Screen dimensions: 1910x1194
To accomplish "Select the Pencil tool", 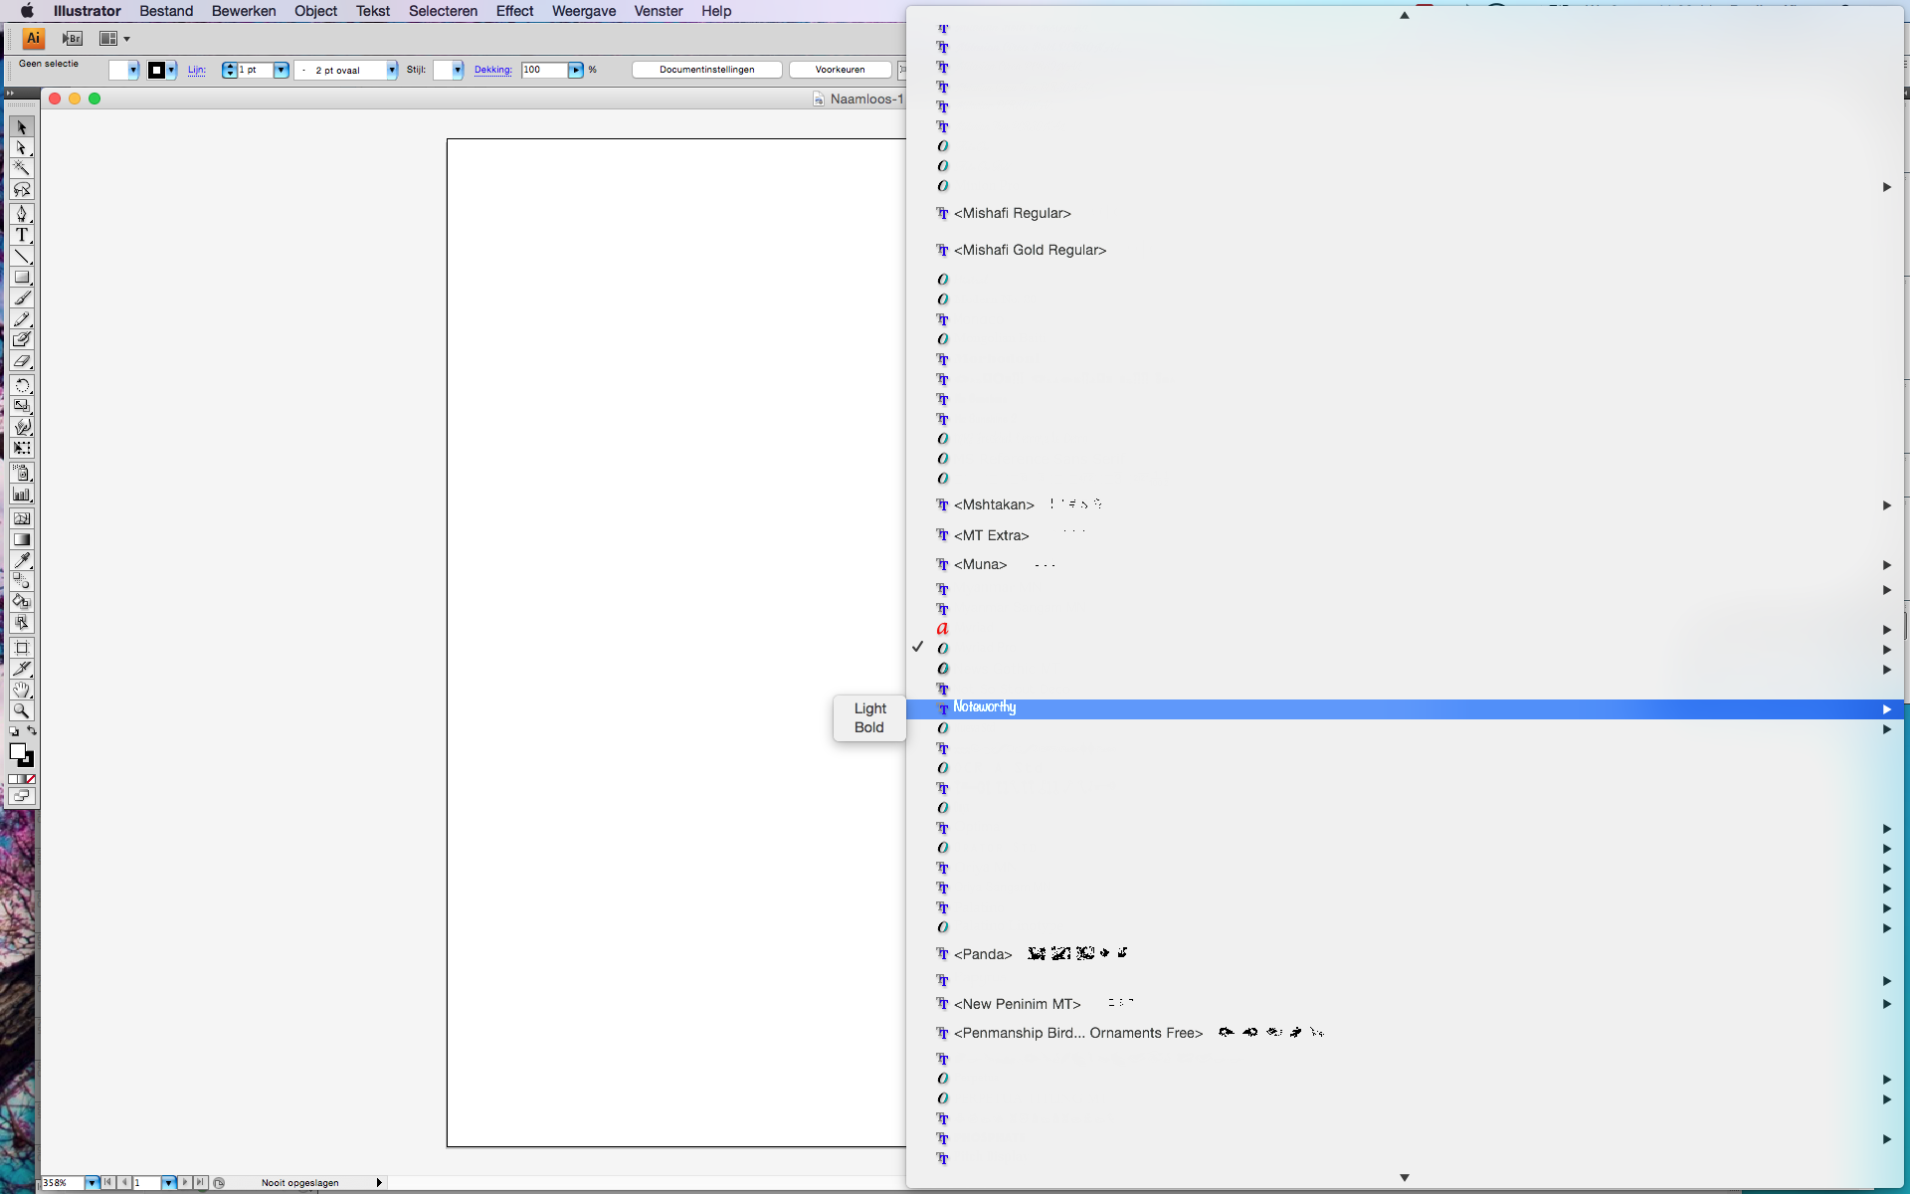I will (x=22, y=319).
